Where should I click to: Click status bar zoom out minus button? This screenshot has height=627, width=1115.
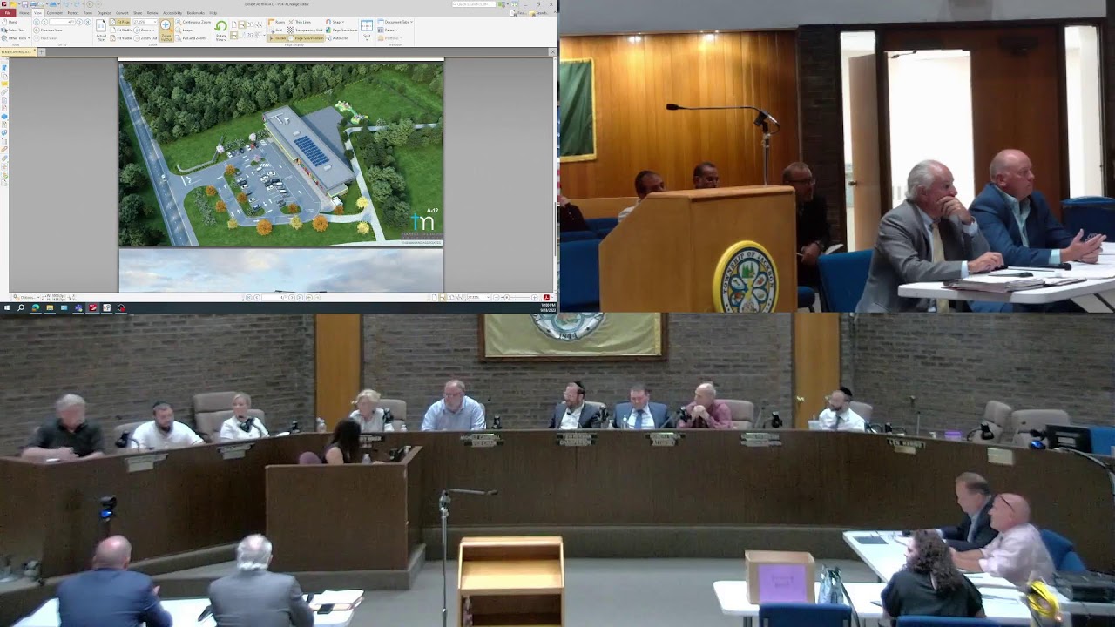tap(495, 297)
